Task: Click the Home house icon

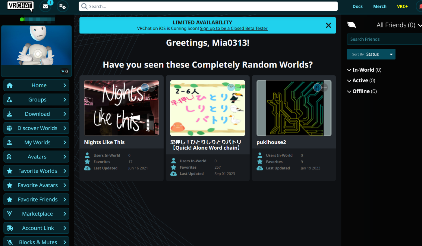Action: coord(10,85)
